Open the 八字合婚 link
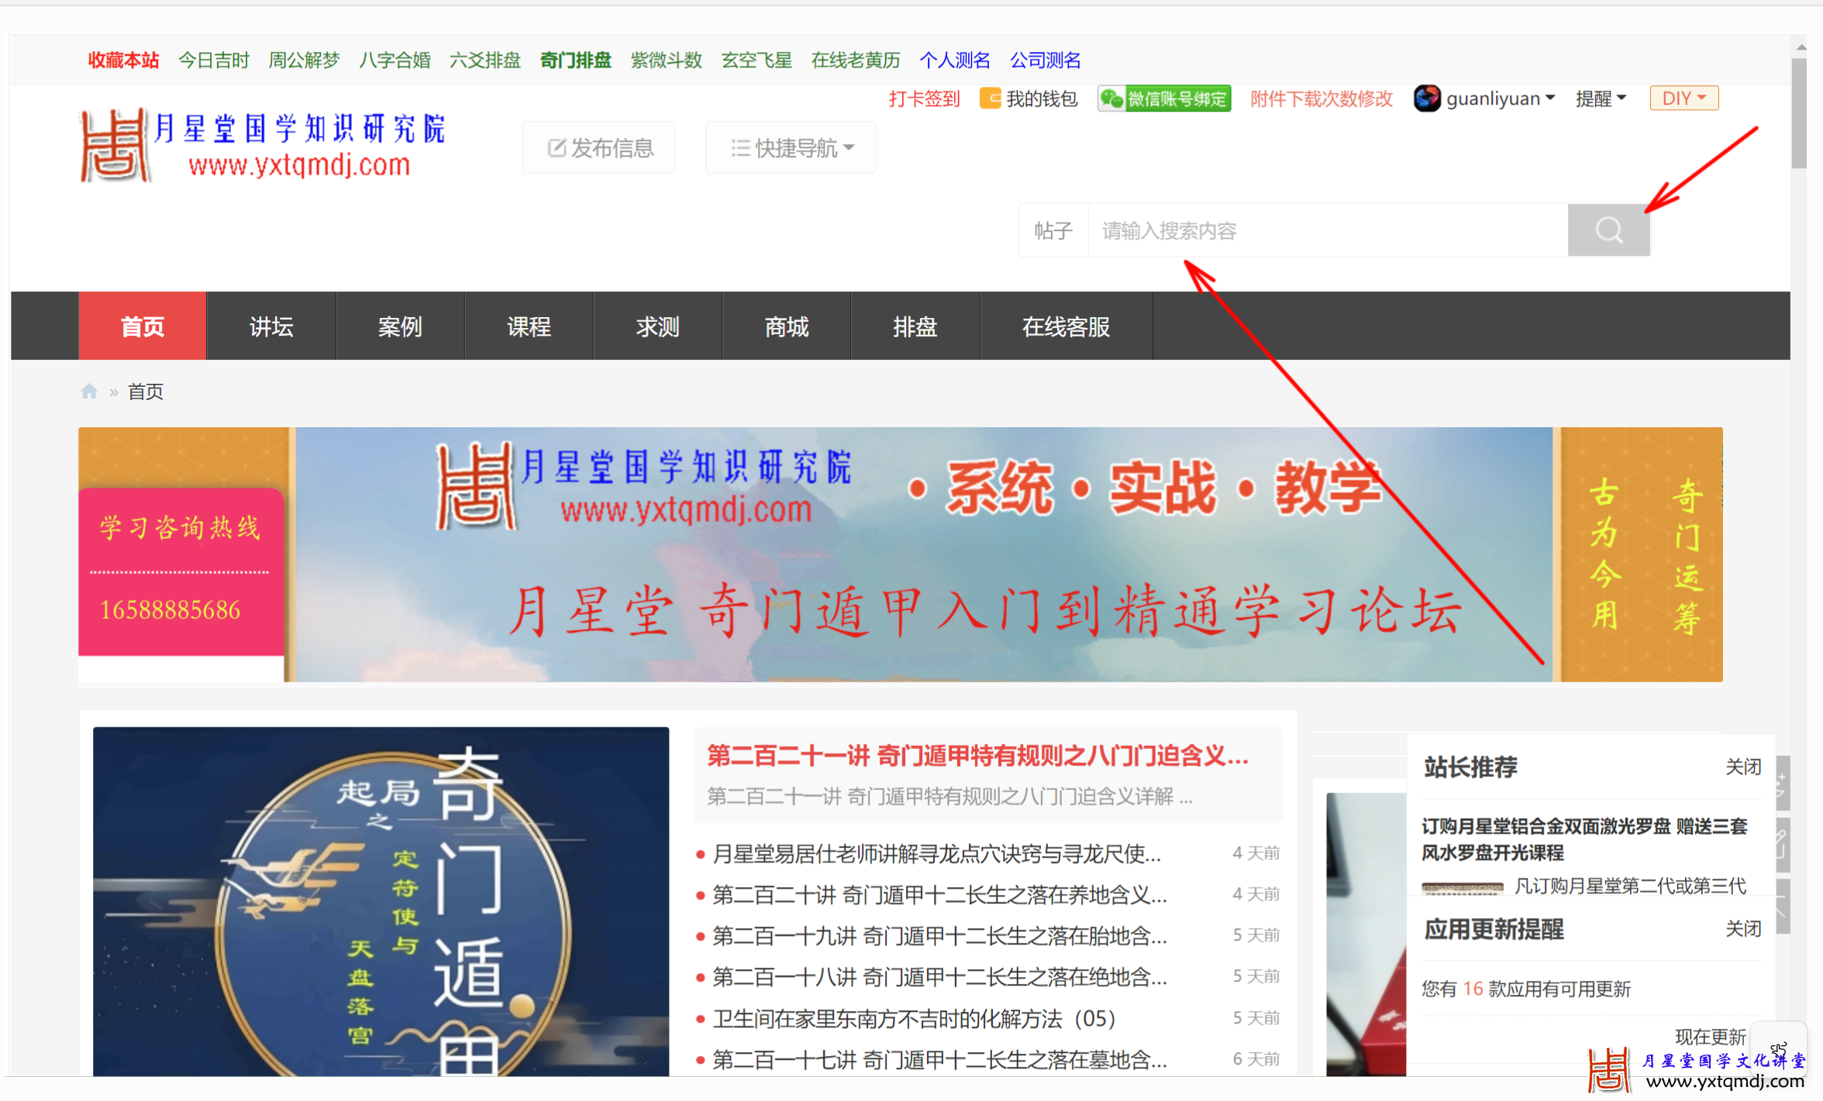1823x1101 pixels. click(x=395, y=60)
